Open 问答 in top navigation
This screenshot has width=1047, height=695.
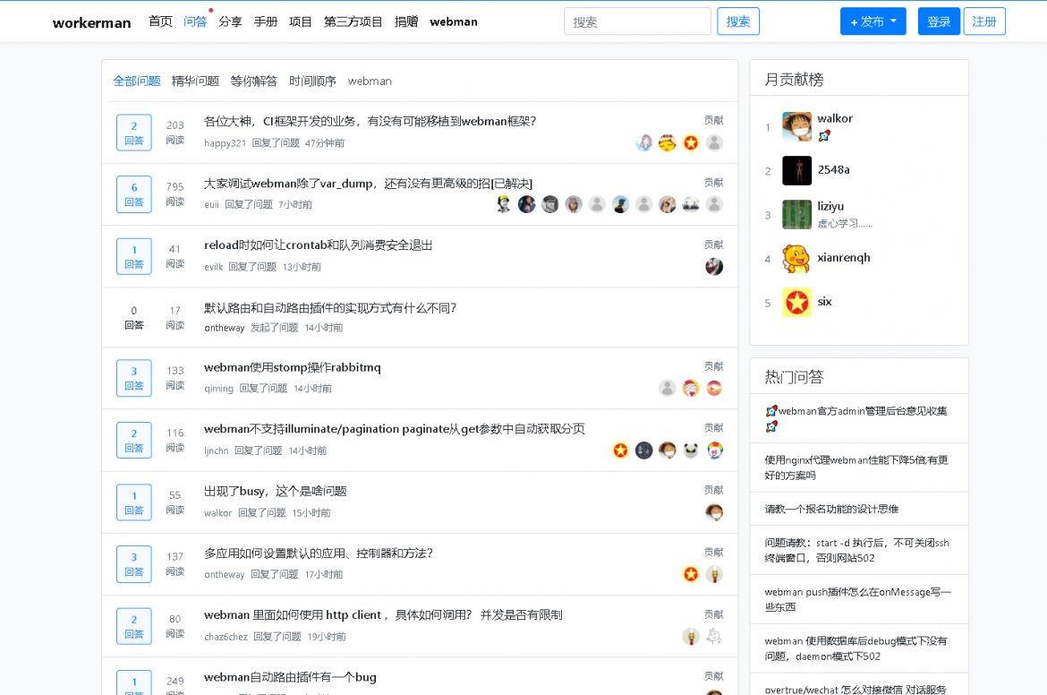pyautogui.click(x=195, y=21)
